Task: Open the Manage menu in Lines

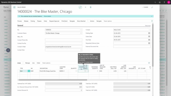Action: [x=28, y=63]
